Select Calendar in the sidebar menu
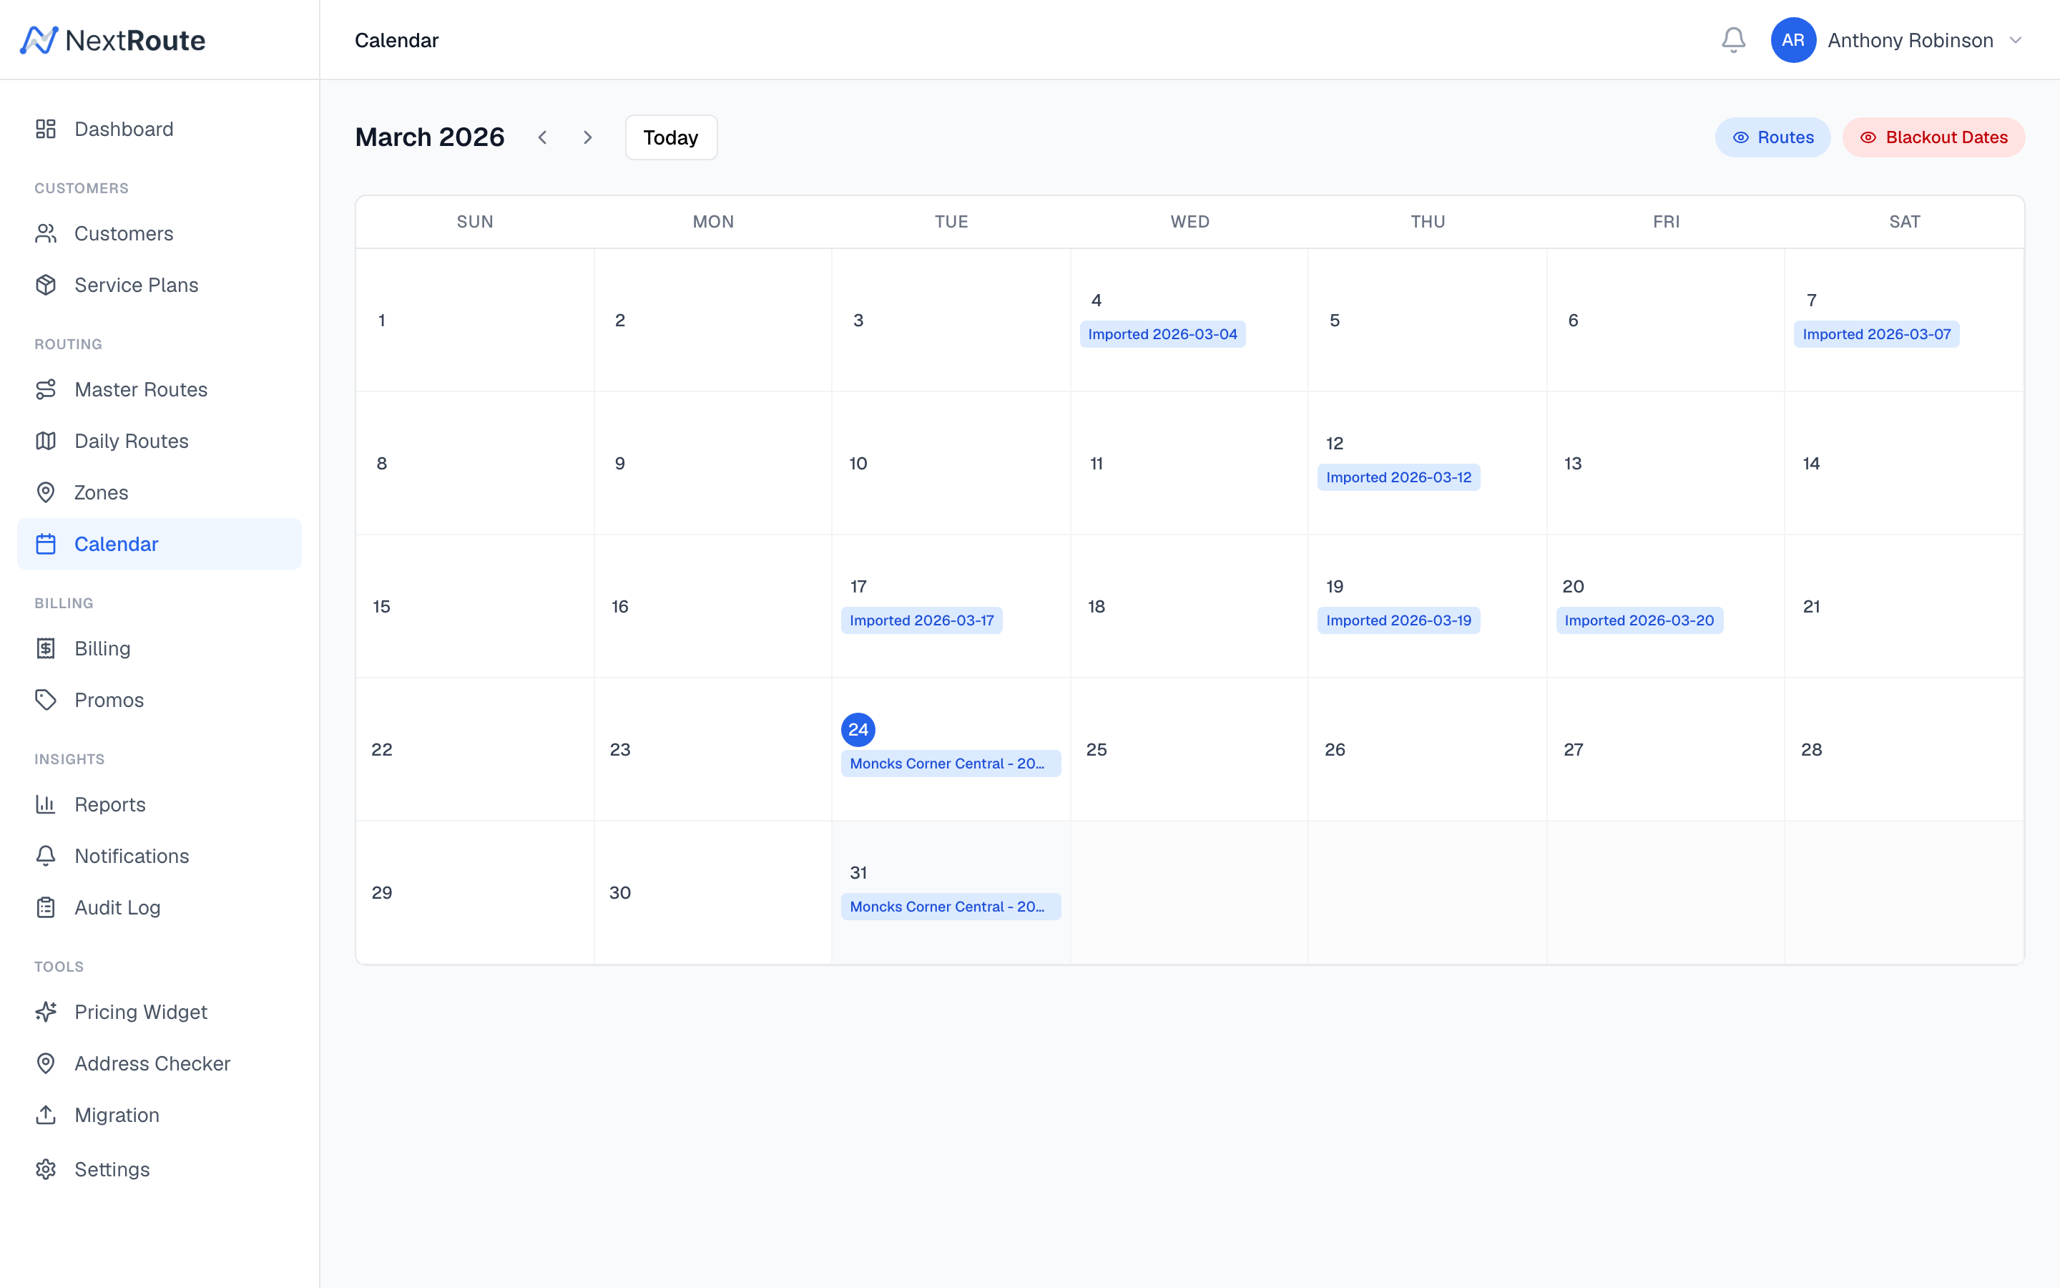Viewport: 2060px width, 1288px height. (x=116, y=544)
